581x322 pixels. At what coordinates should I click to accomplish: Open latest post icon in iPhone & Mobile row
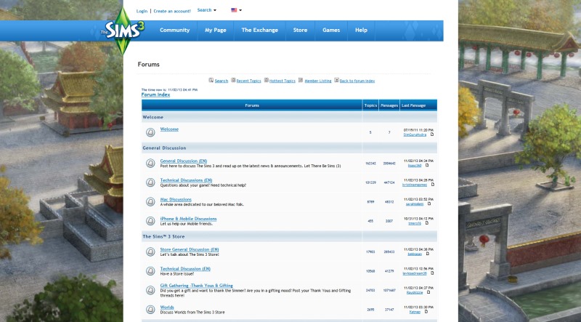(x=426, y=223)
